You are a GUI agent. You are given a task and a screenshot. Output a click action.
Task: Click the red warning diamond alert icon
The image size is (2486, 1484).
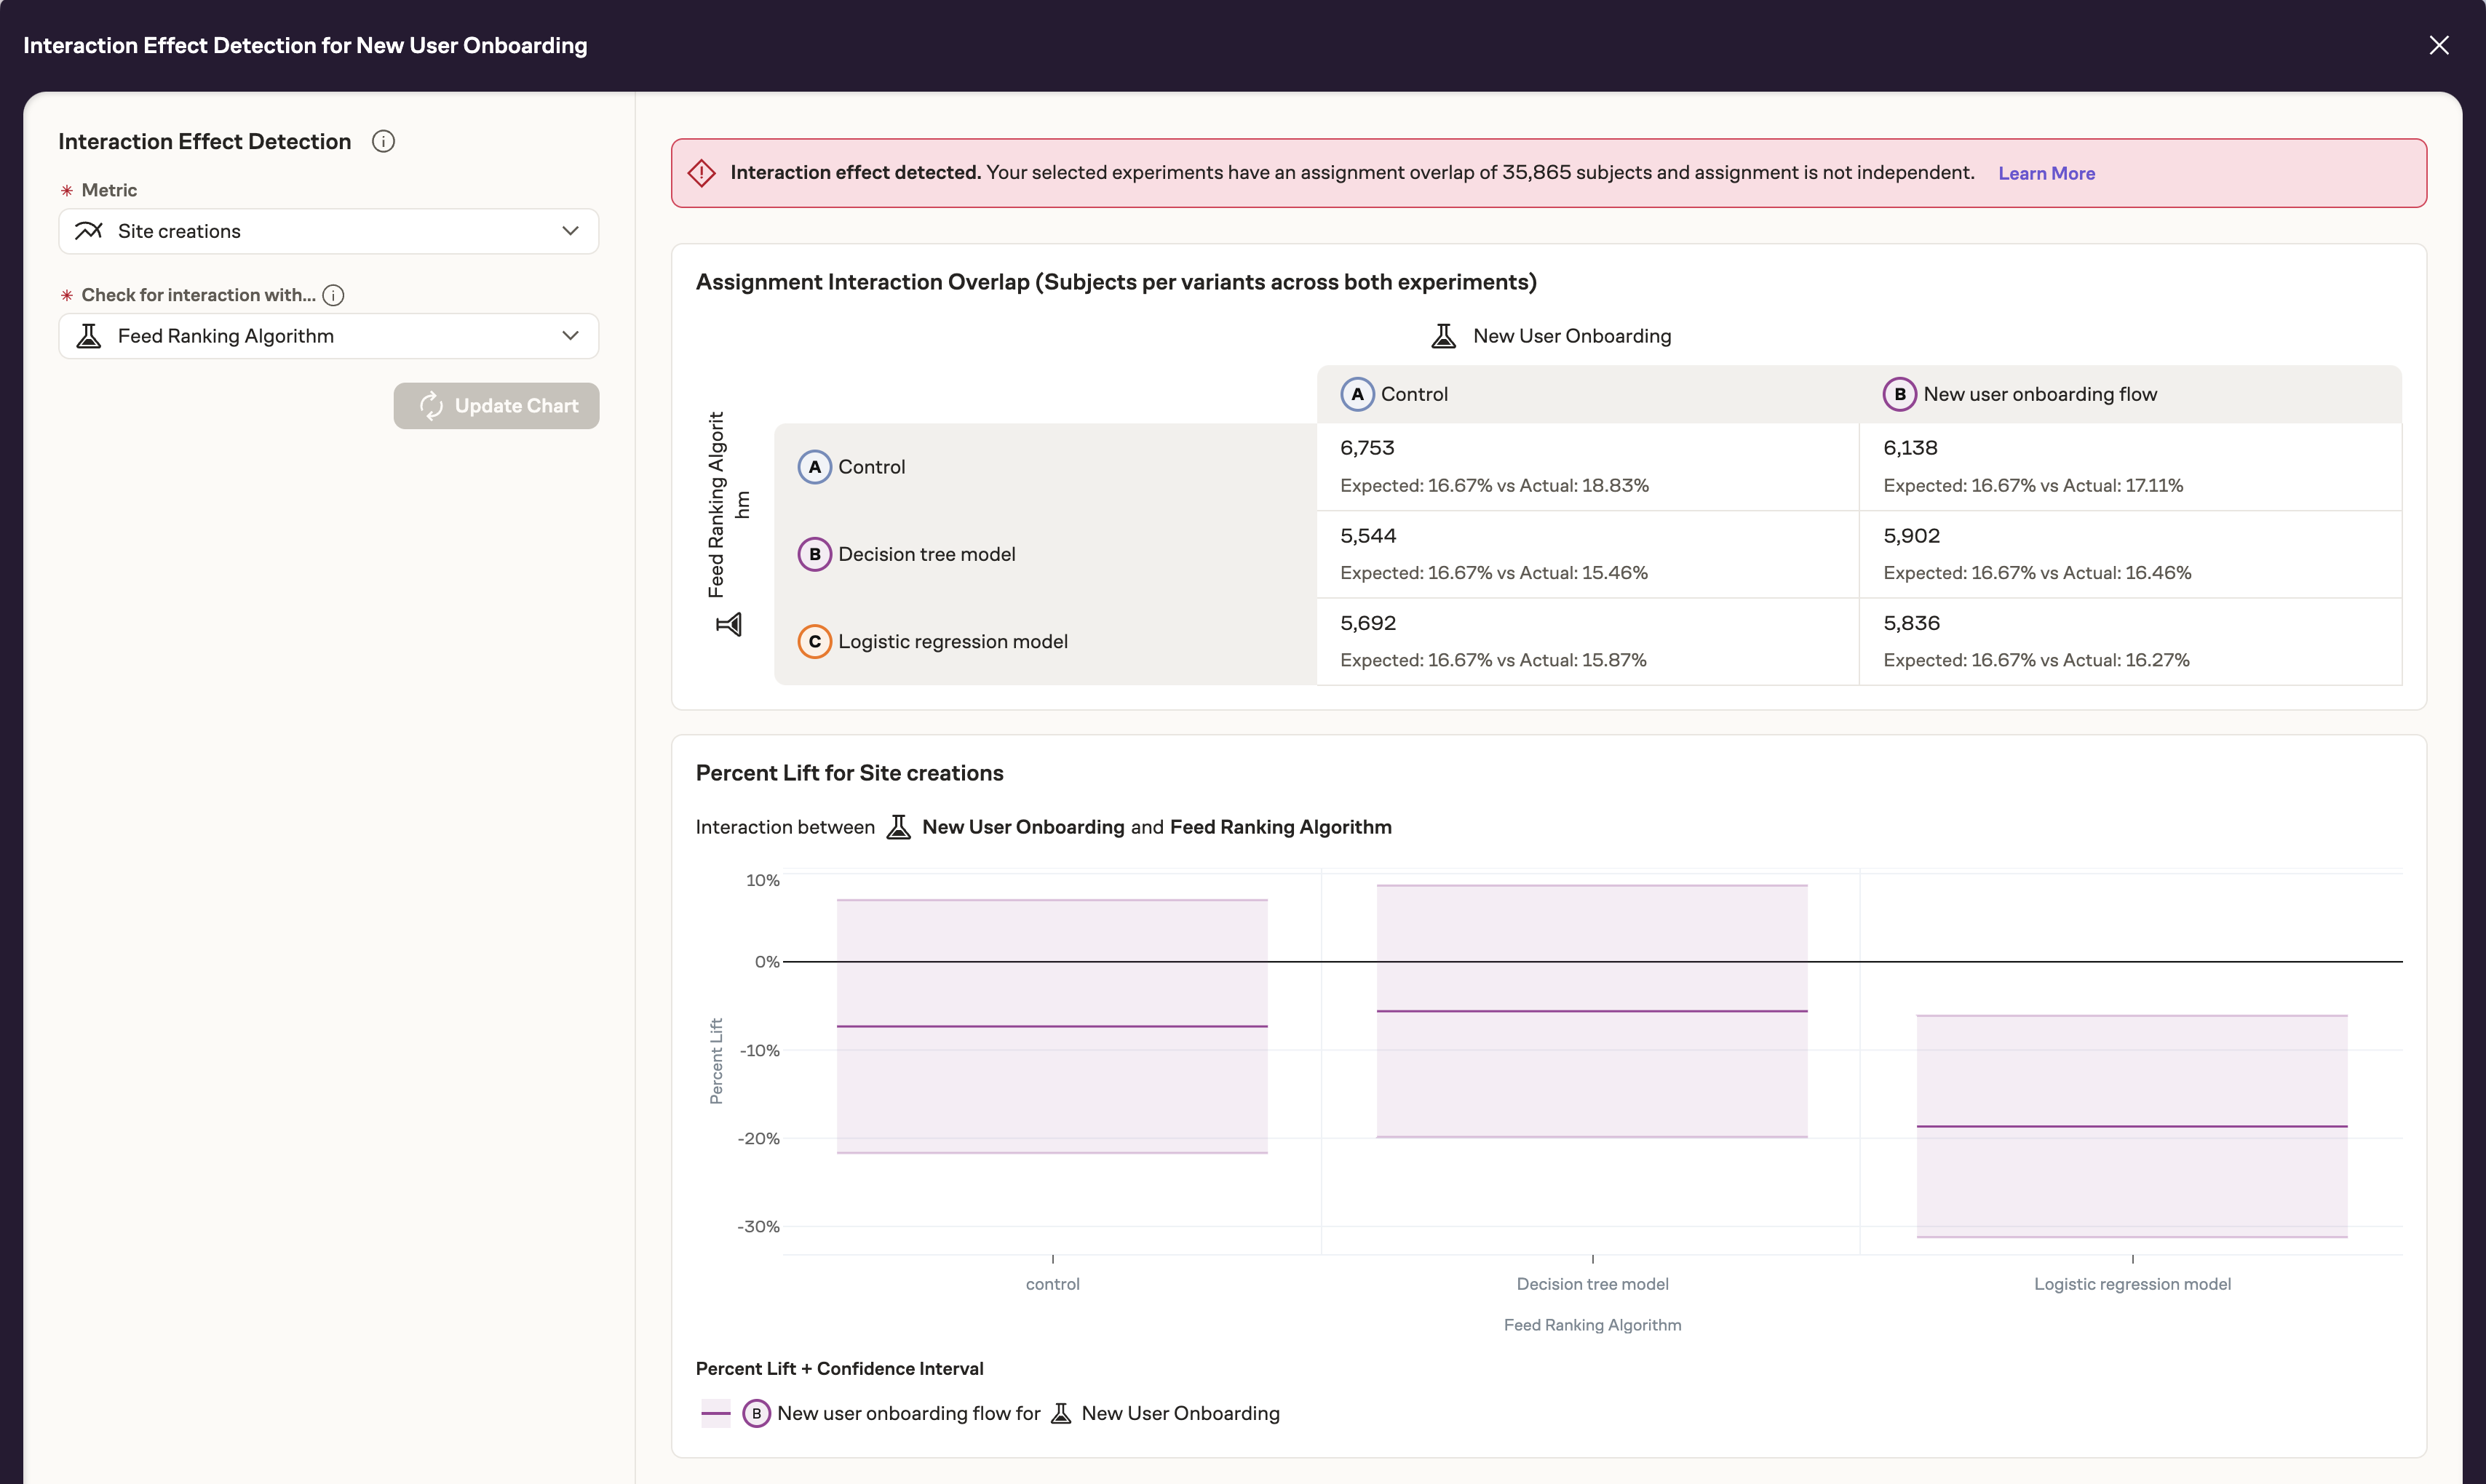702,173
